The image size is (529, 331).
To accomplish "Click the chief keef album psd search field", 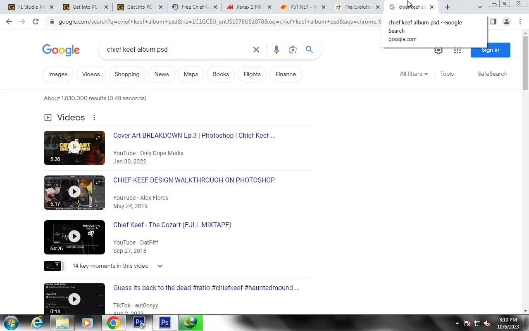I will (x=176, y=50).
